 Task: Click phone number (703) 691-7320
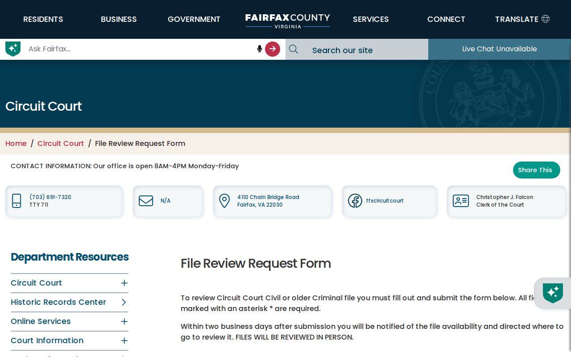pyautogui.click(x=50, y=197)
